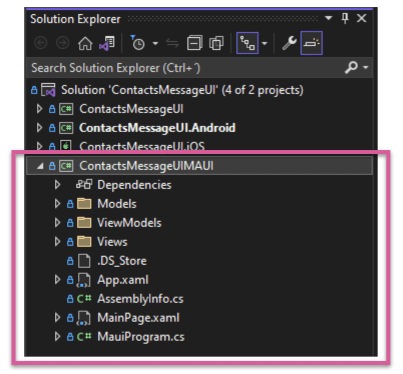
Task: Close the Solution Explorer panel
Action: [361, 18]
